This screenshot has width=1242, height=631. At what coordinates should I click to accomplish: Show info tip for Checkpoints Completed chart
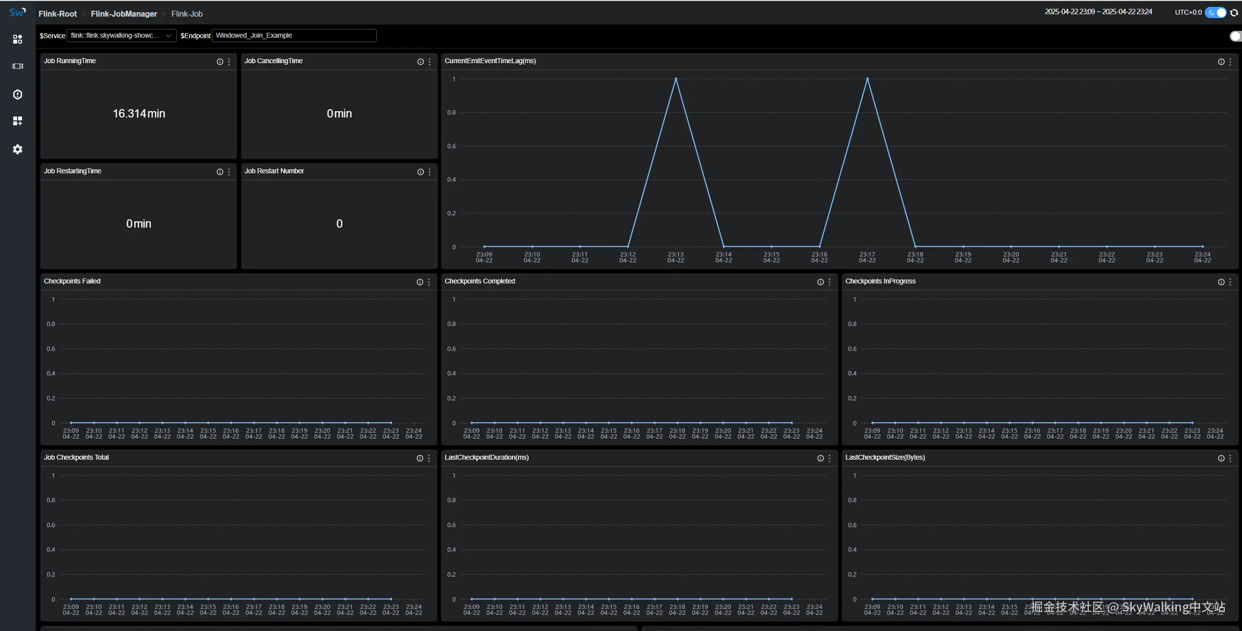(820, 282)
